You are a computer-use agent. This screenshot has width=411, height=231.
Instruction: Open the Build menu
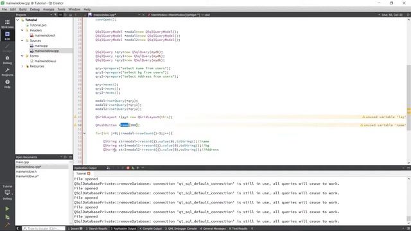[23, 9]
